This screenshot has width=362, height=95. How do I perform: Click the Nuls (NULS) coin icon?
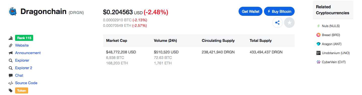coord(318,26)
